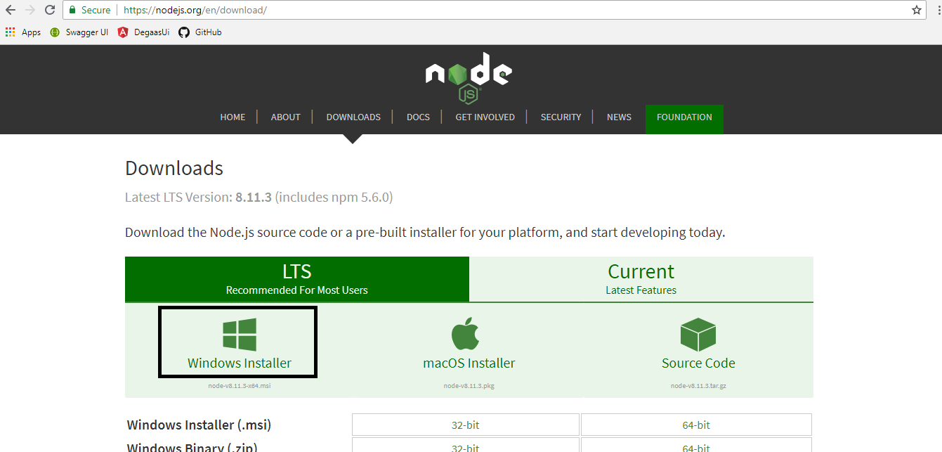The height and width of the screenshot is (452, 942).
Task: Click the Source Code cube icon
Action: coord(698,335)
